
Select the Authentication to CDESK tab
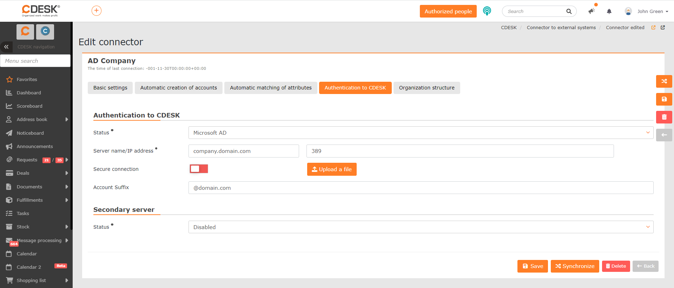tap(355, 88)
